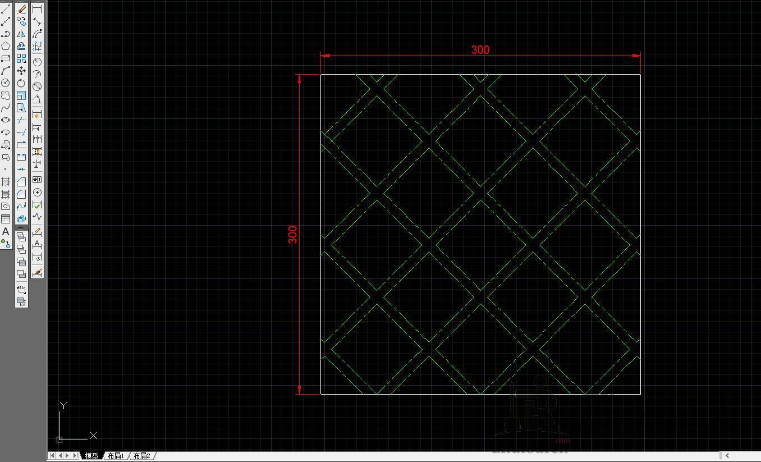The image size is (761, 462).
Task: Click the Tolerance icon
Action: [37, 180]
